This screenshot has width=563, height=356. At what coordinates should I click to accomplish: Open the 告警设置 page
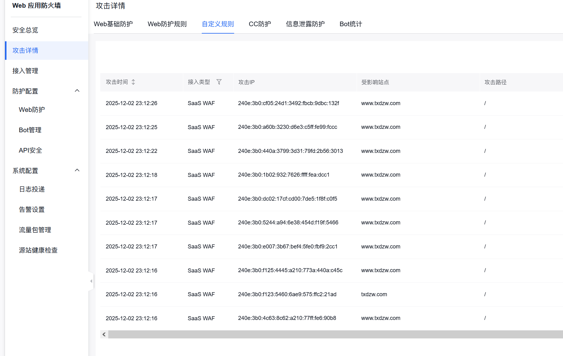[32, 209]
